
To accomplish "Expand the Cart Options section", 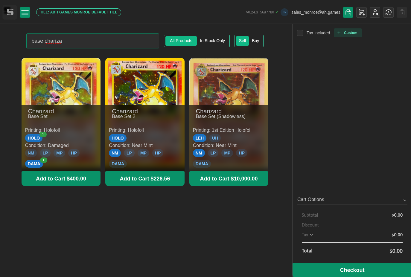I will 352,200.
